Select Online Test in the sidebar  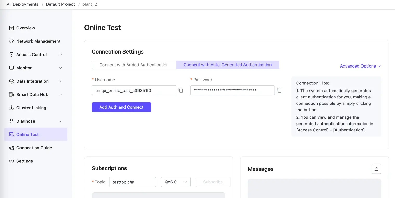coord(36,134)
